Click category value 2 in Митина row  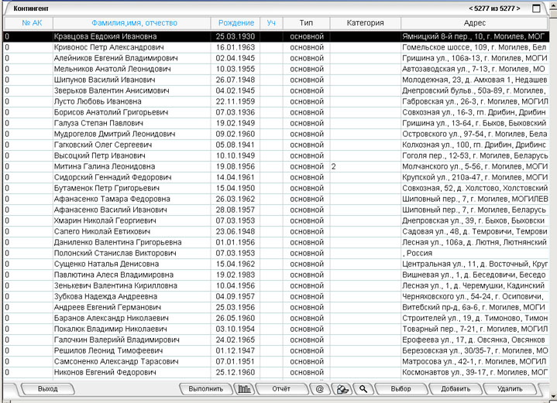(334, 167)
